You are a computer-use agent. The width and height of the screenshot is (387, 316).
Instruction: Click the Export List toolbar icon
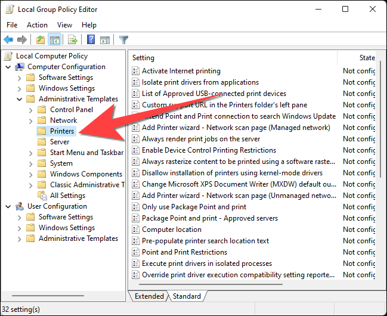click(73, 40)
